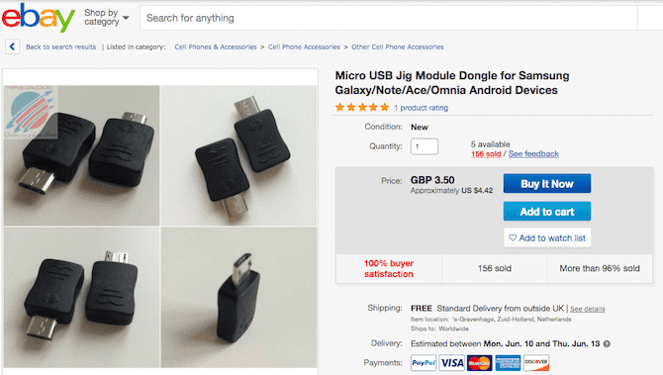The width and height of the screenshot is (663, 375).
Task: Click the PayPal payment icon
Action: point(424,363)
